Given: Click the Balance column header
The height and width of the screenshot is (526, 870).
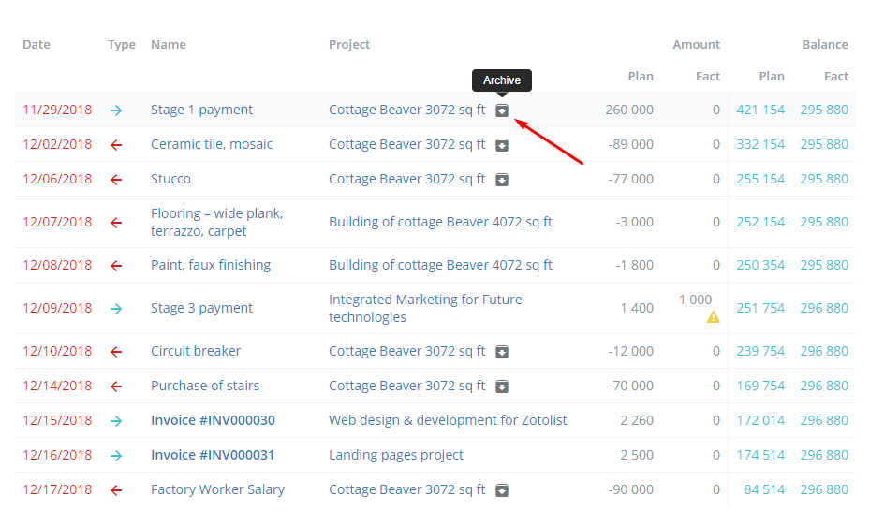Looking at the screenshot, I should (825, 44).
